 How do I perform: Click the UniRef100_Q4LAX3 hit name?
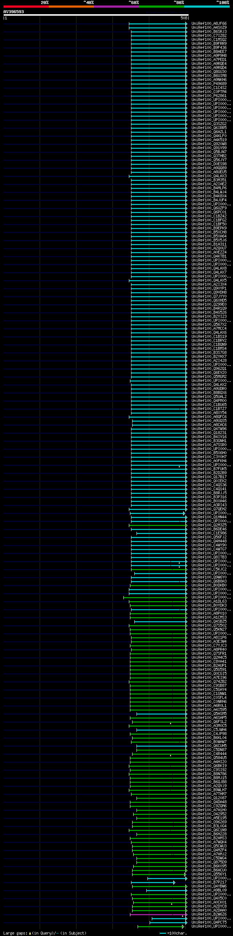[209, 176]
